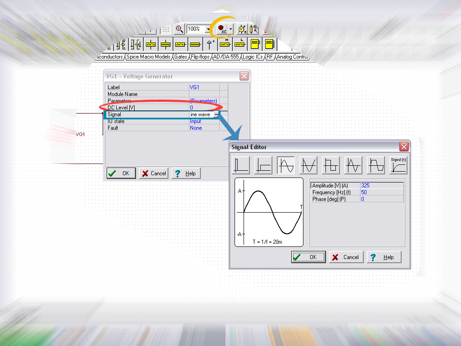The width and height of the screenshot is (461, 346).
Task: Click the Phase [deg] (P) label
Action: 329,199
